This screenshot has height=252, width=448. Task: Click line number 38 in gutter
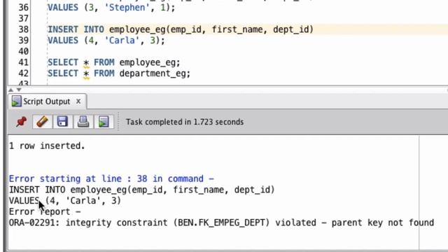click(23, 29)
